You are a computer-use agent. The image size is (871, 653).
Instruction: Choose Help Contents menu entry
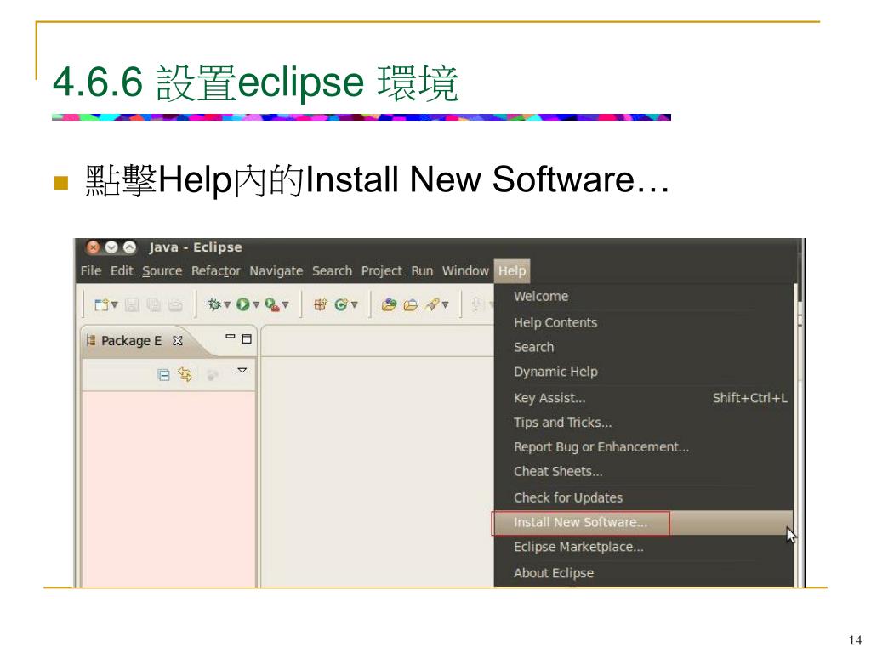coord(643,322)
